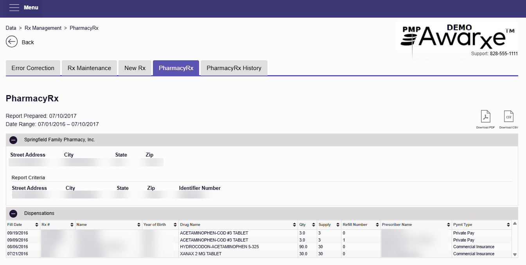Sort by Rx # column
The image size is (526, 265).
72,225
